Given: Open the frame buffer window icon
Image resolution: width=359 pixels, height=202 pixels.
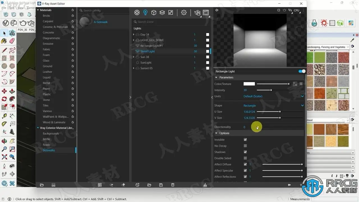Looking at the screenshot, I should (x=206, y=13).
